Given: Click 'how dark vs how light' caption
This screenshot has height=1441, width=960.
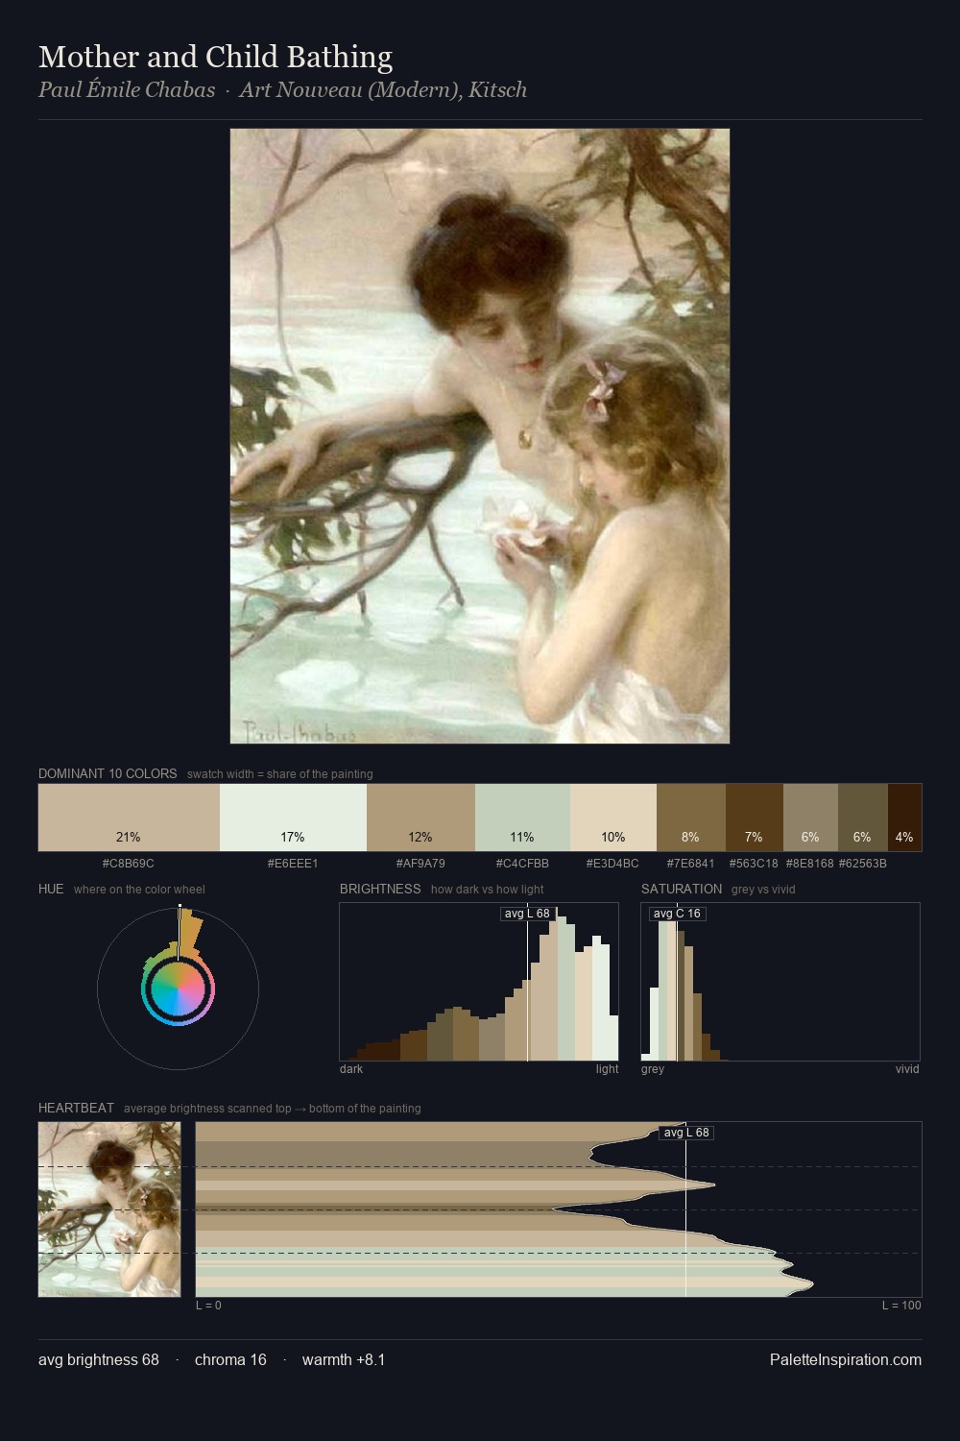Looking at the screenshot, I should [x=488, y=890].
